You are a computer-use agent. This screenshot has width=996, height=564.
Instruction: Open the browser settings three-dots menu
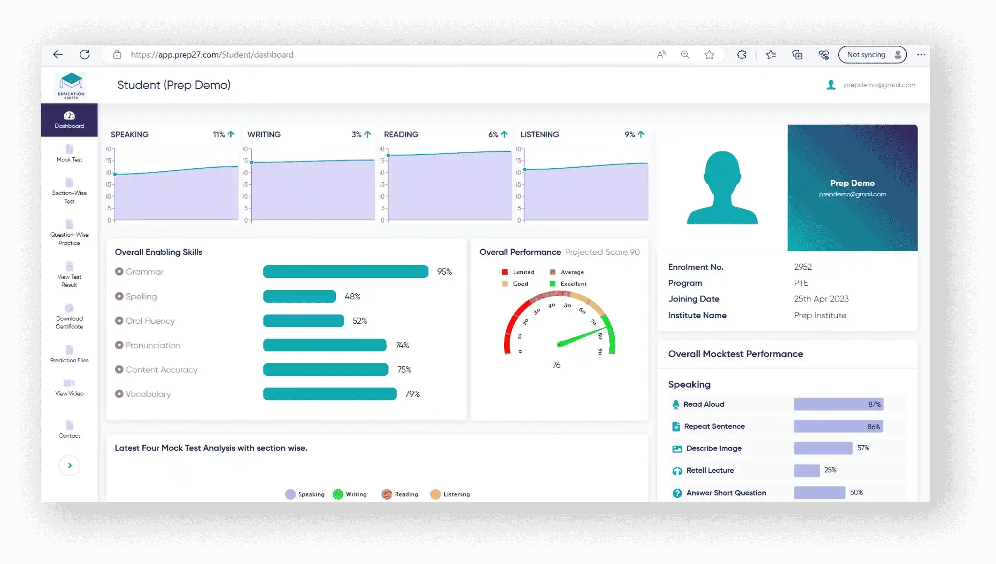click(x=921, y=54)
